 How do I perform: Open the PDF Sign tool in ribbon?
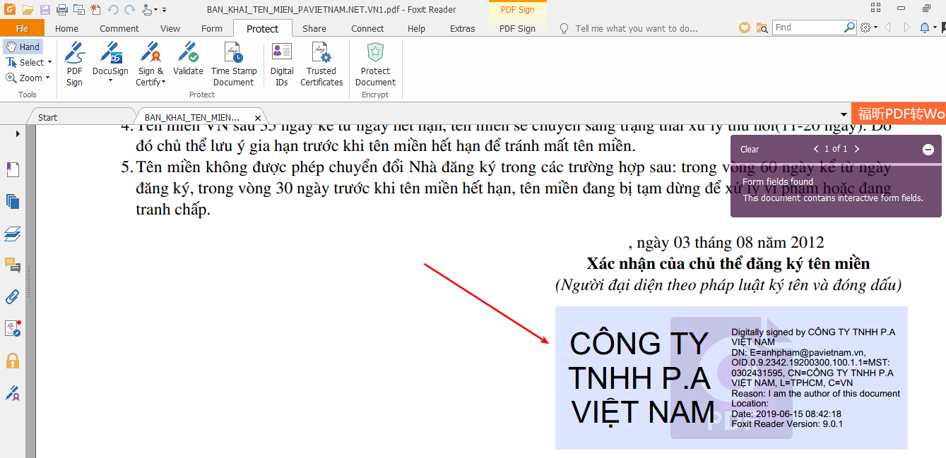point(74,65)
